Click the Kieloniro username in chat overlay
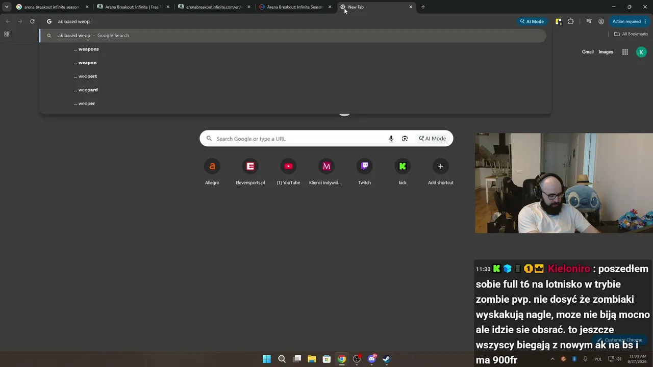 (x=569, y=269)
